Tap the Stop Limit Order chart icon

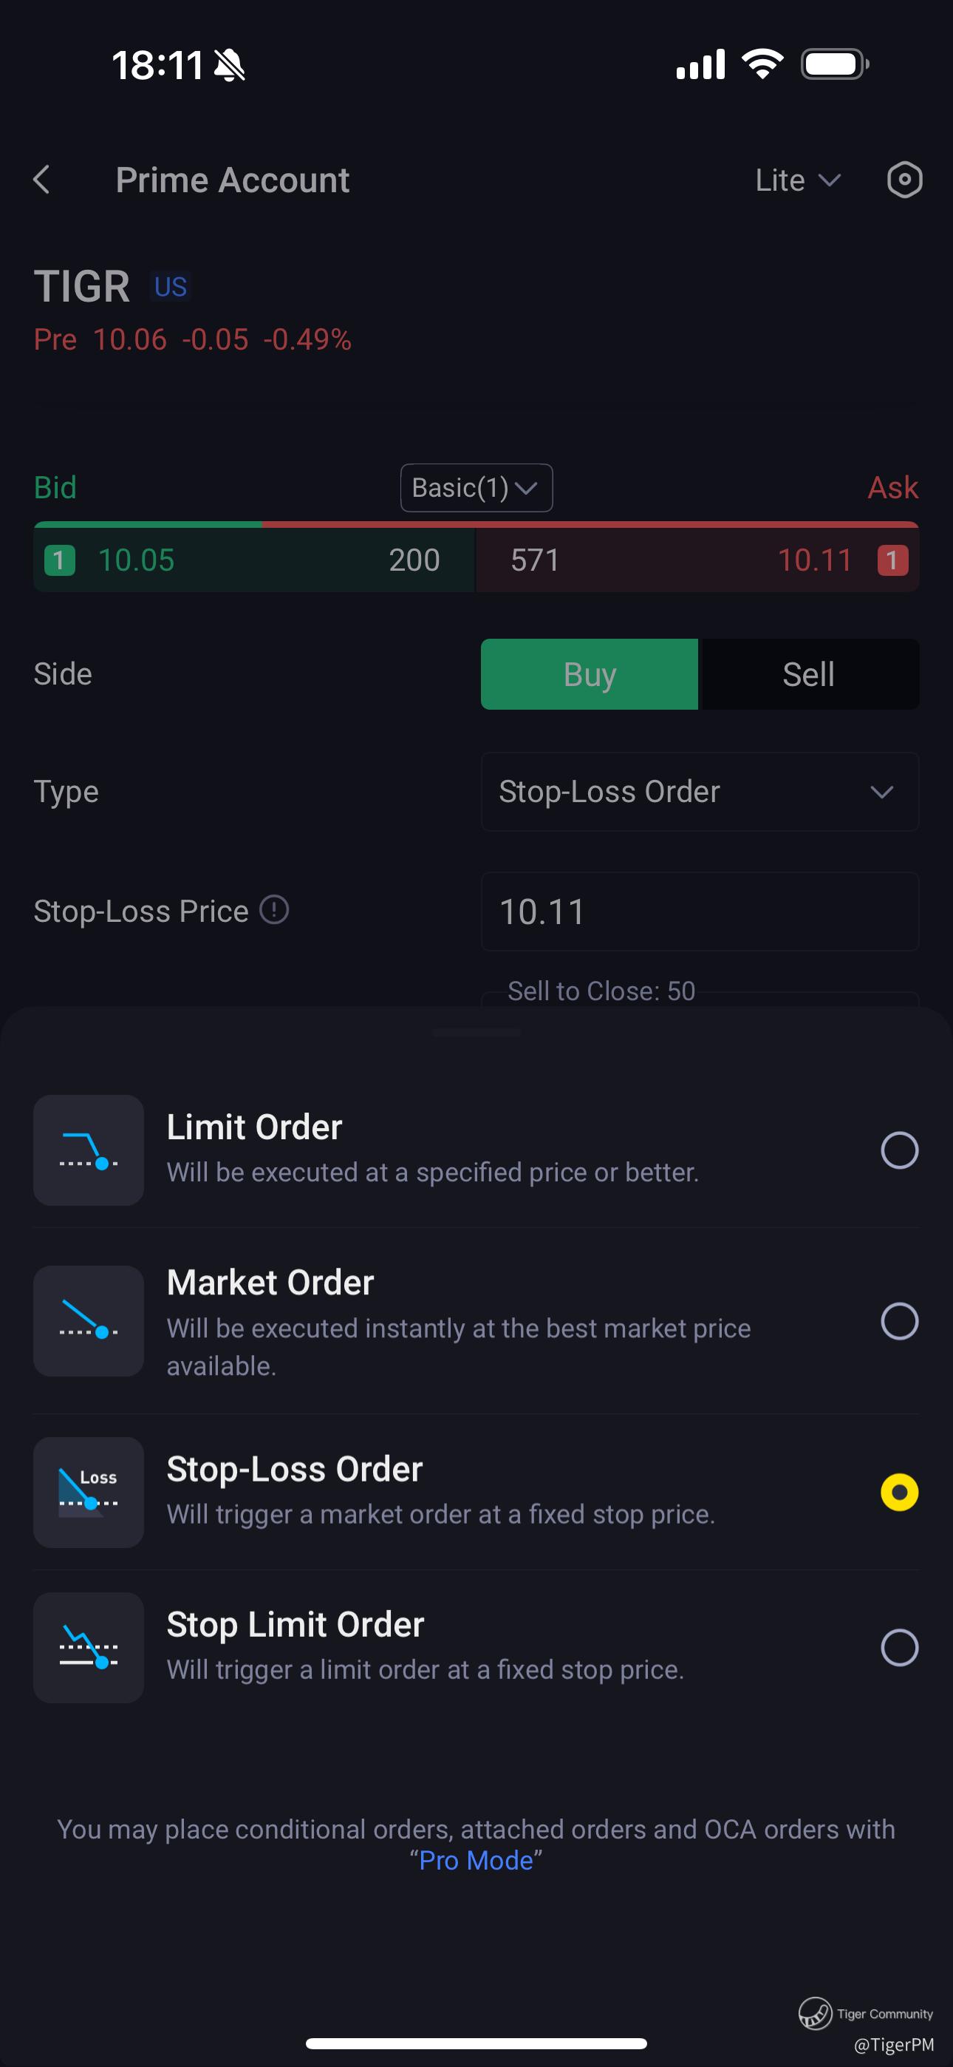[88, 1647]
